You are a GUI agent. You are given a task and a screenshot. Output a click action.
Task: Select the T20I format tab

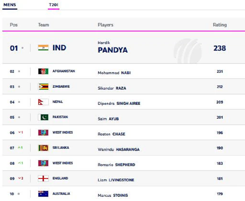[54, 5]
